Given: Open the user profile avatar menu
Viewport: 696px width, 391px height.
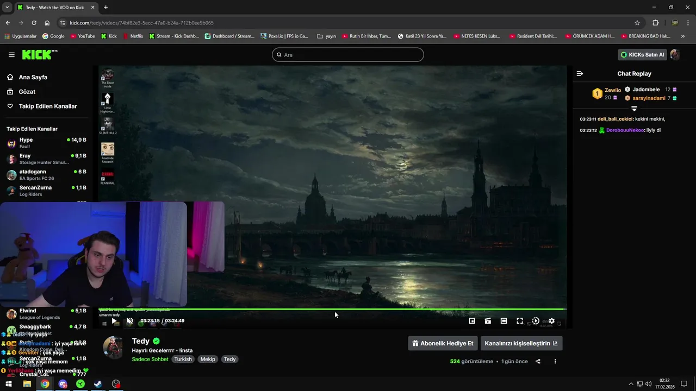Looking at the screenshot, I should pos(675,54).
